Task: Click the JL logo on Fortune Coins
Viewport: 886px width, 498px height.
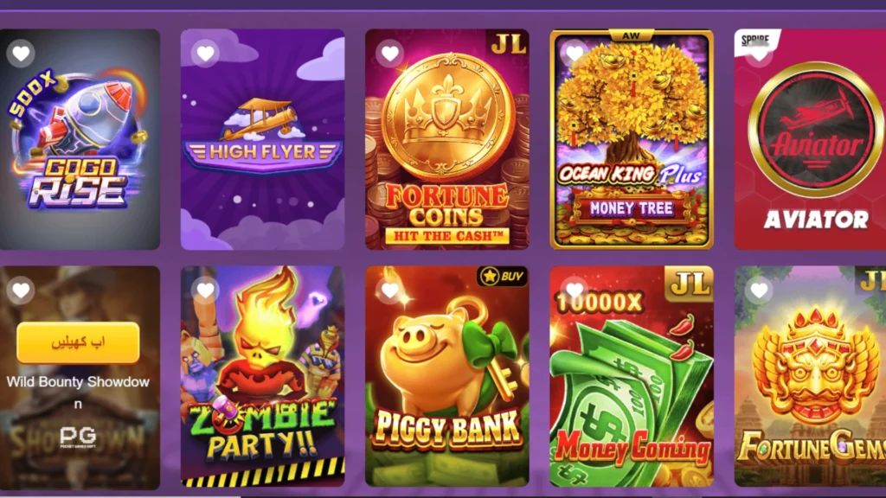Action: coord(507,43)
